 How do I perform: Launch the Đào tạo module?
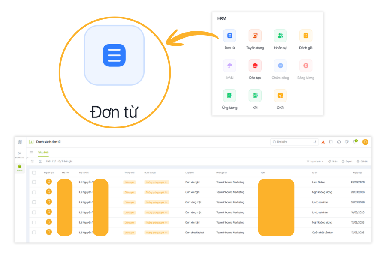[255, 66]
